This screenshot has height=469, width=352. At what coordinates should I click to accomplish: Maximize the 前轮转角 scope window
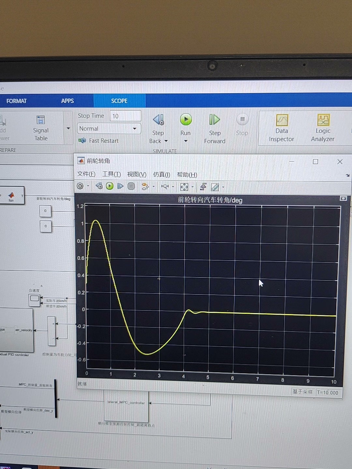315,162
